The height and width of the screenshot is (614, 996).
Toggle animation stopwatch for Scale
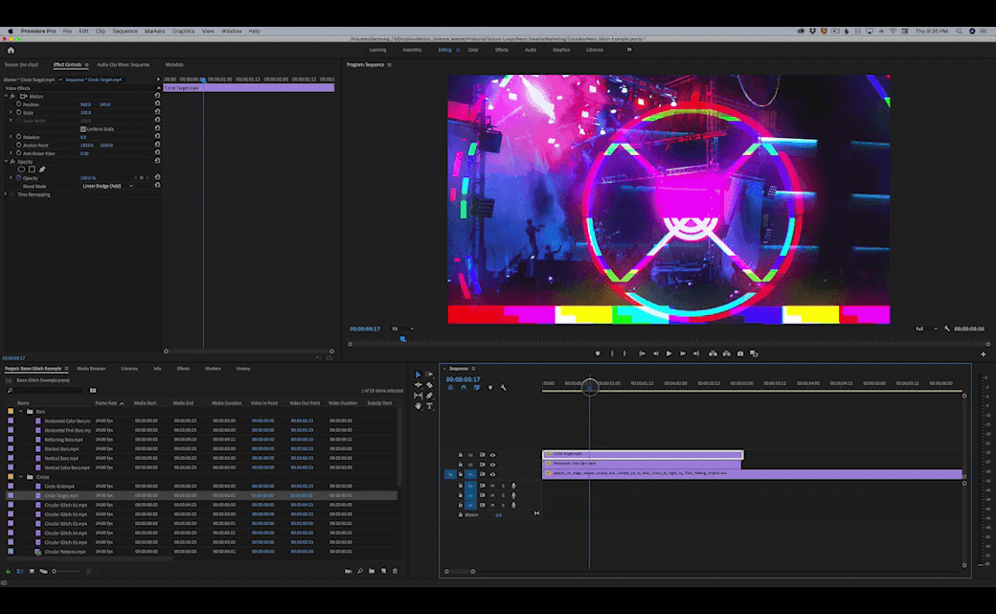click(18, 112)
